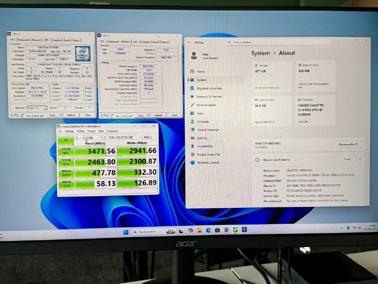Open the Tools dropdown arrow in left CPU-Z window
378x284 pixels.
tap(60, 115)
